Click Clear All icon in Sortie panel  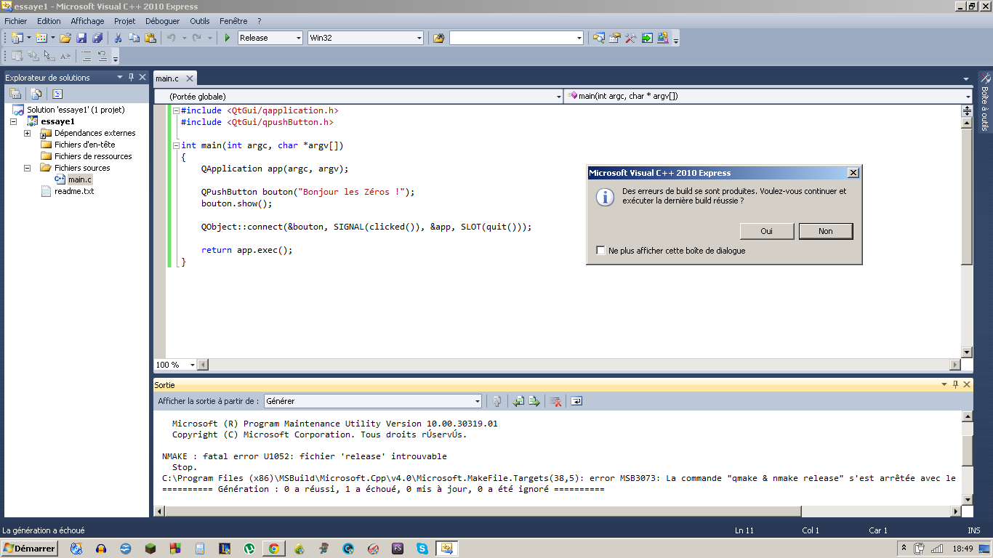click(x=556, y=401)
